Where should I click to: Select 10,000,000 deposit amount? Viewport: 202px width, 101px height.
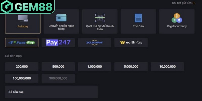(x=167, y=67)
